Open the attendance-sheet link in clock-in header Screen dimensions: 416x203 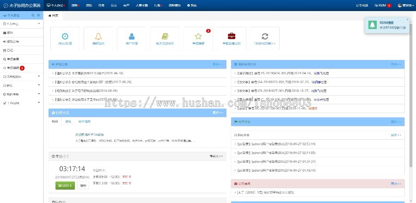click(x=216, y=156)
